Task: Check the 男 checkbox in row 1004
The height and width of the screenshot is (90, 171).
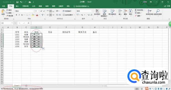Action: (32, 42)
